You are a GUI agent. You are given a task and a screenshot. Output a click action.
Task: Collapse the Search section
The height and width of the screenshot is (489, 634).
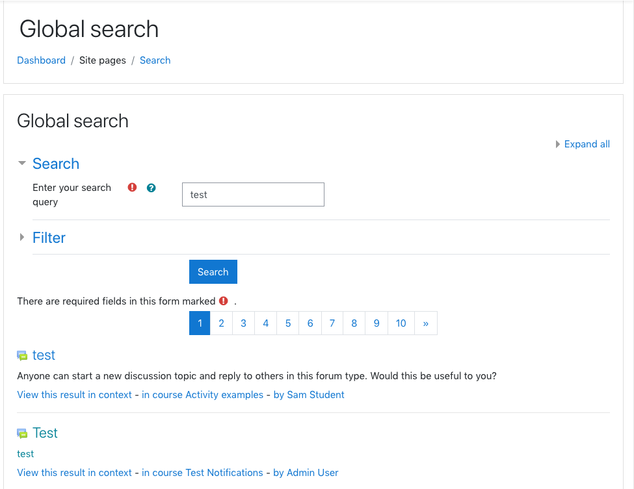(x=22, y=163)
